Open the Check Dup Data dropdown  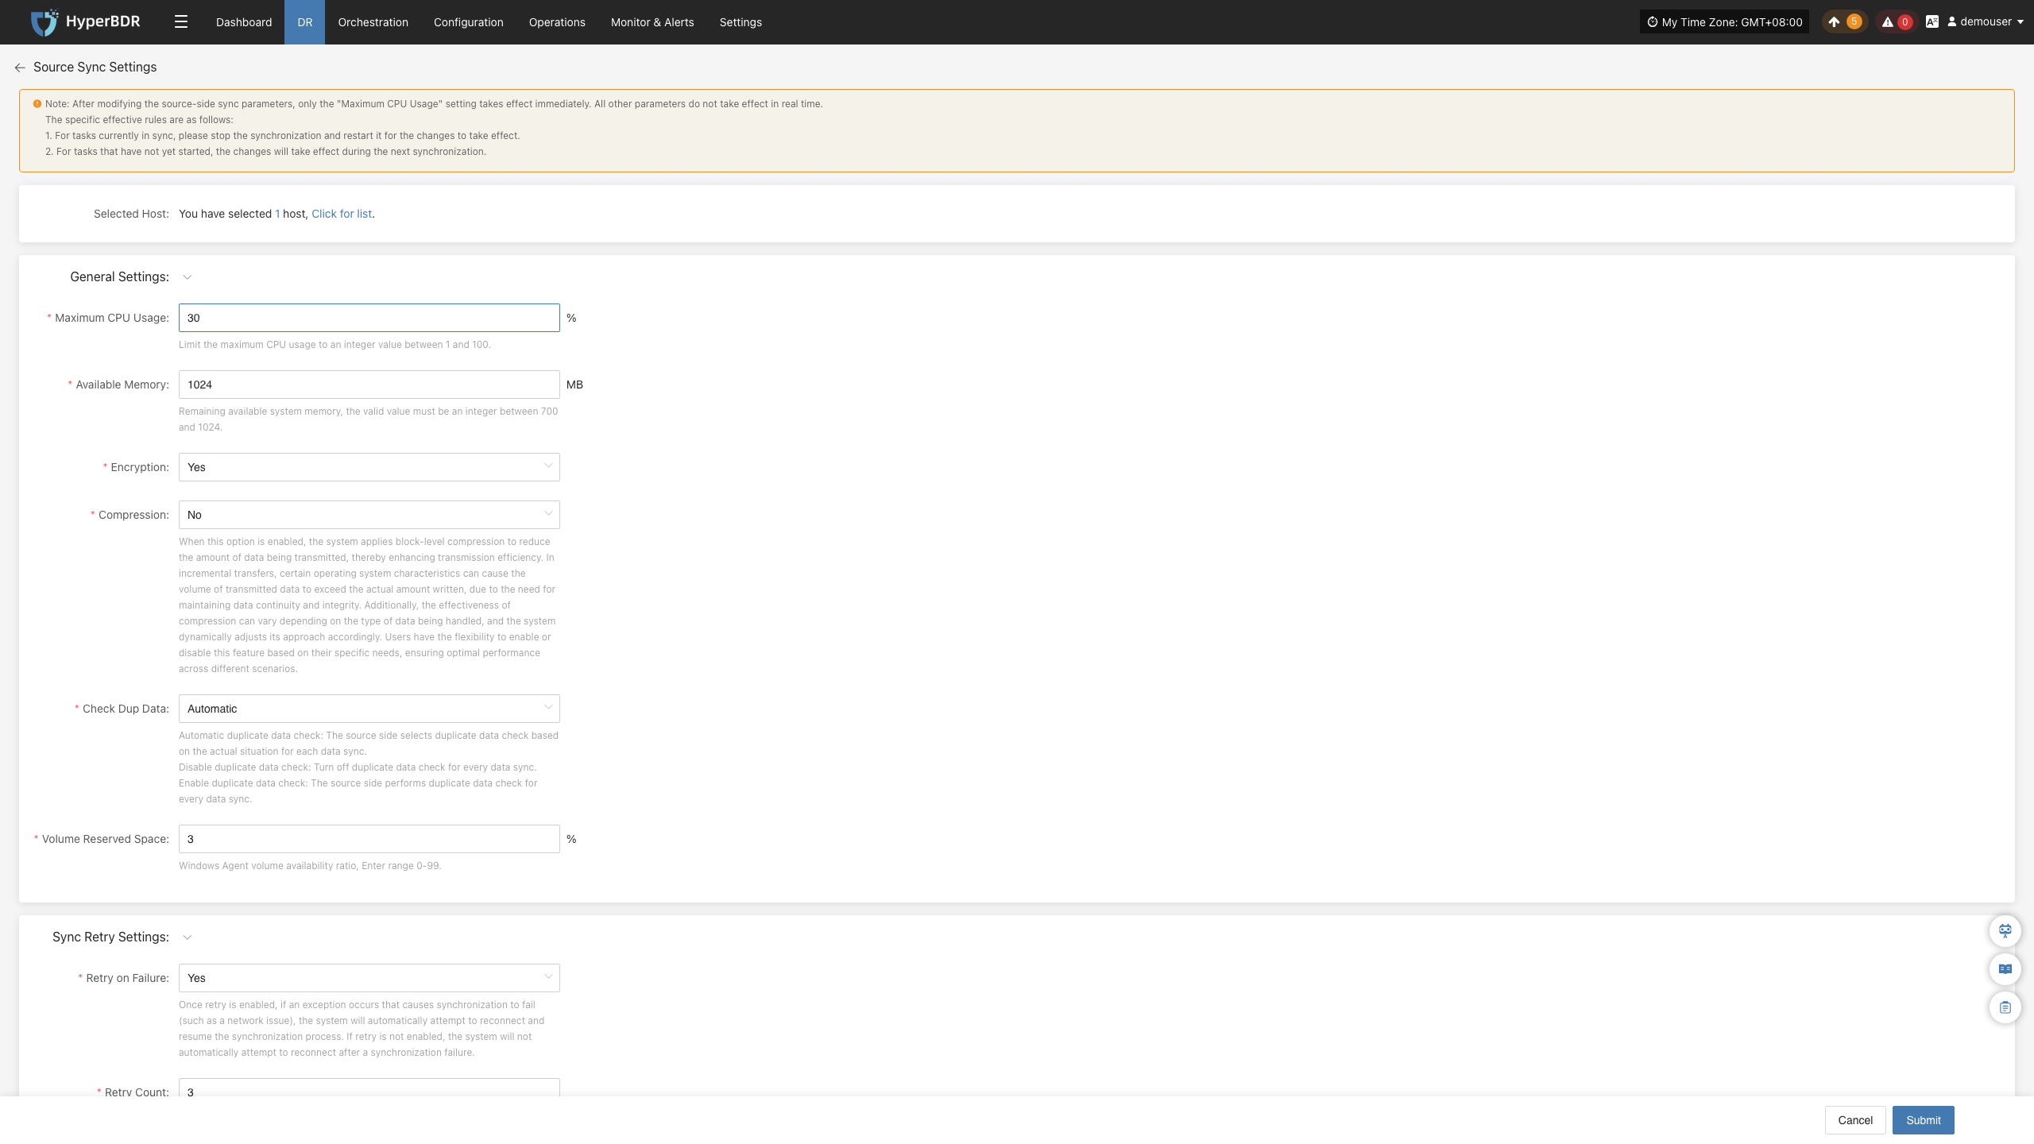coord(369,709)
